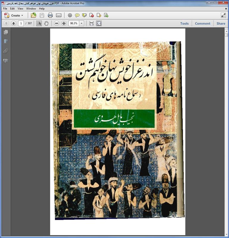Click the fit width scrolling icon
The height and width of the screenshot is (238, 229).
coord(91,24)
